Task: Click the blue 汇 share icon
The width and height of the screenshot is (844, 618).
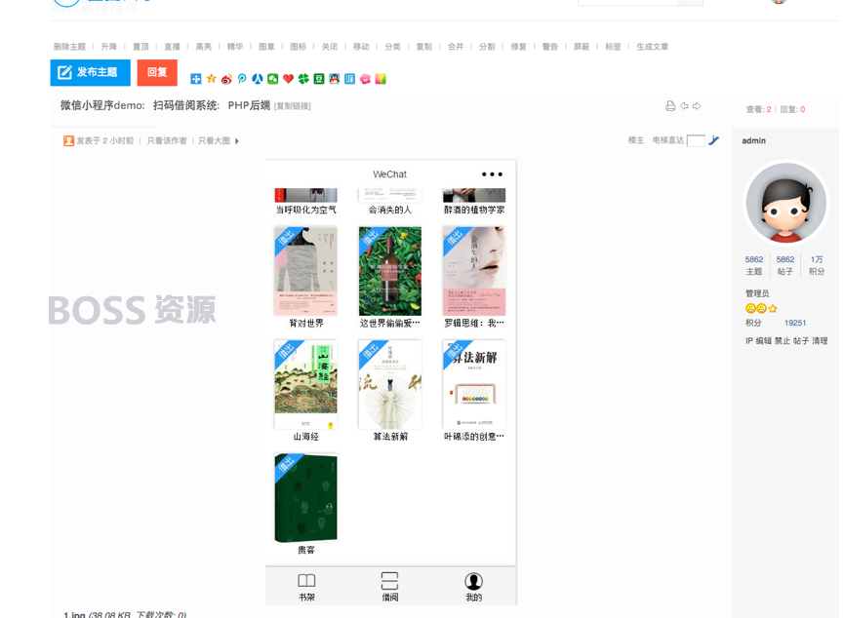Action: pos(350,79)
